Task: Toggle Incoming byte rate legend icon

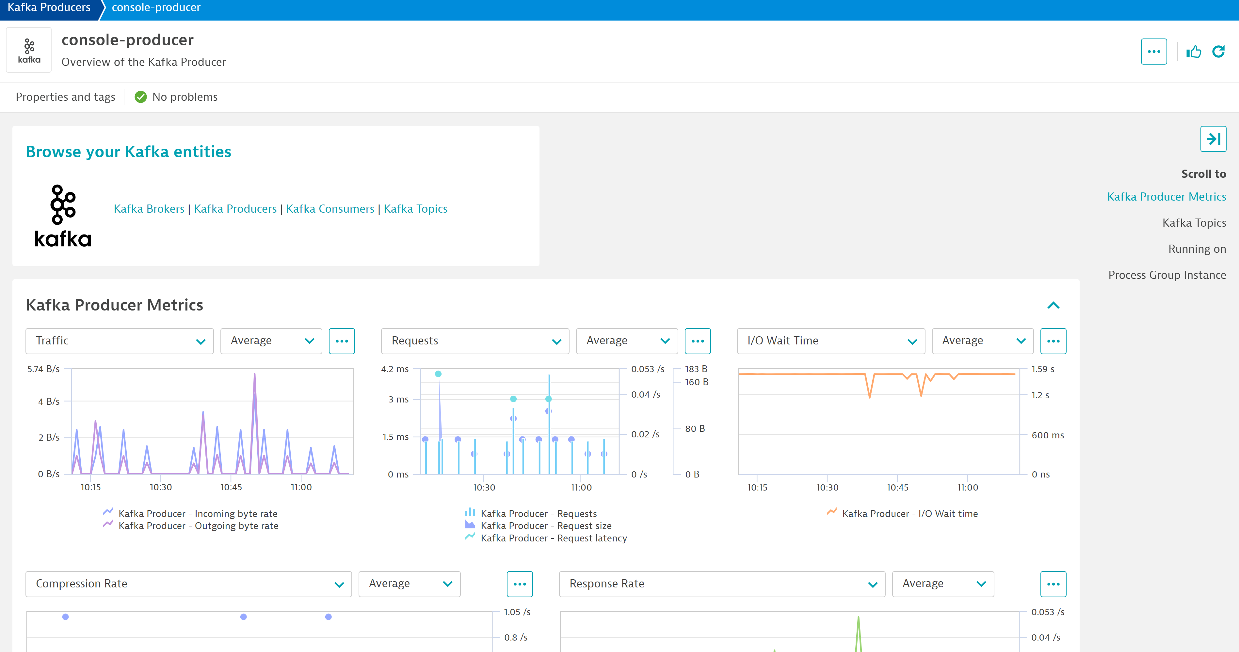Action: click(108, 512)
